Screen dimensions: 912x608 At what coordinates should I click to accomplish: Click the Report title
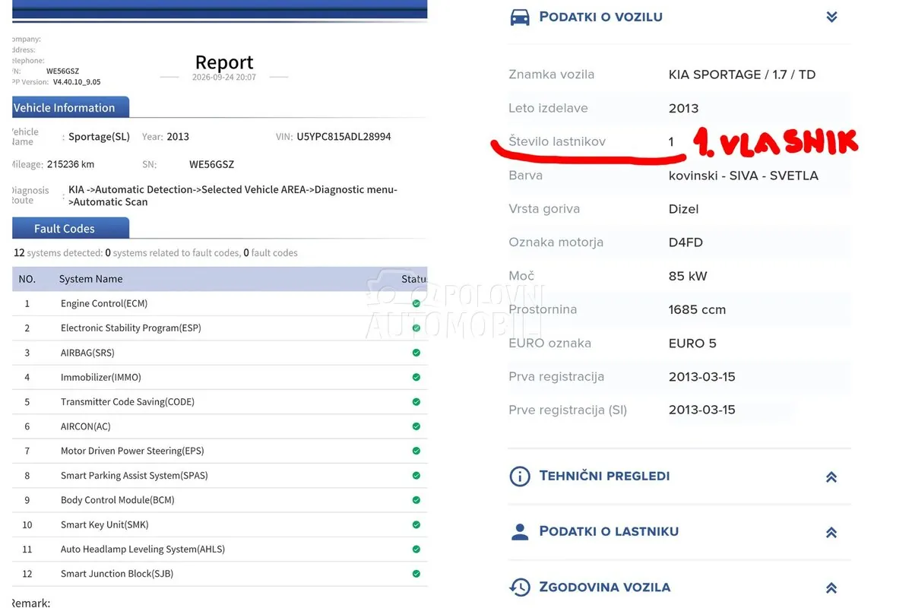pos(224,62)
